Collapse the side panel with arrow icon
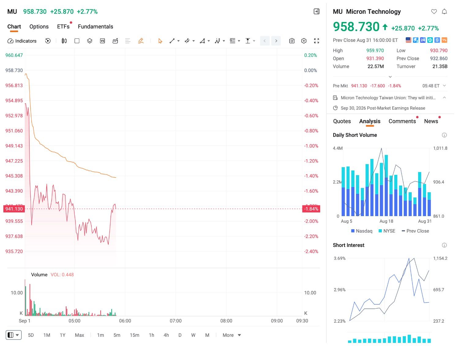This screenshot has width=457, height=346. coord(317,12)
